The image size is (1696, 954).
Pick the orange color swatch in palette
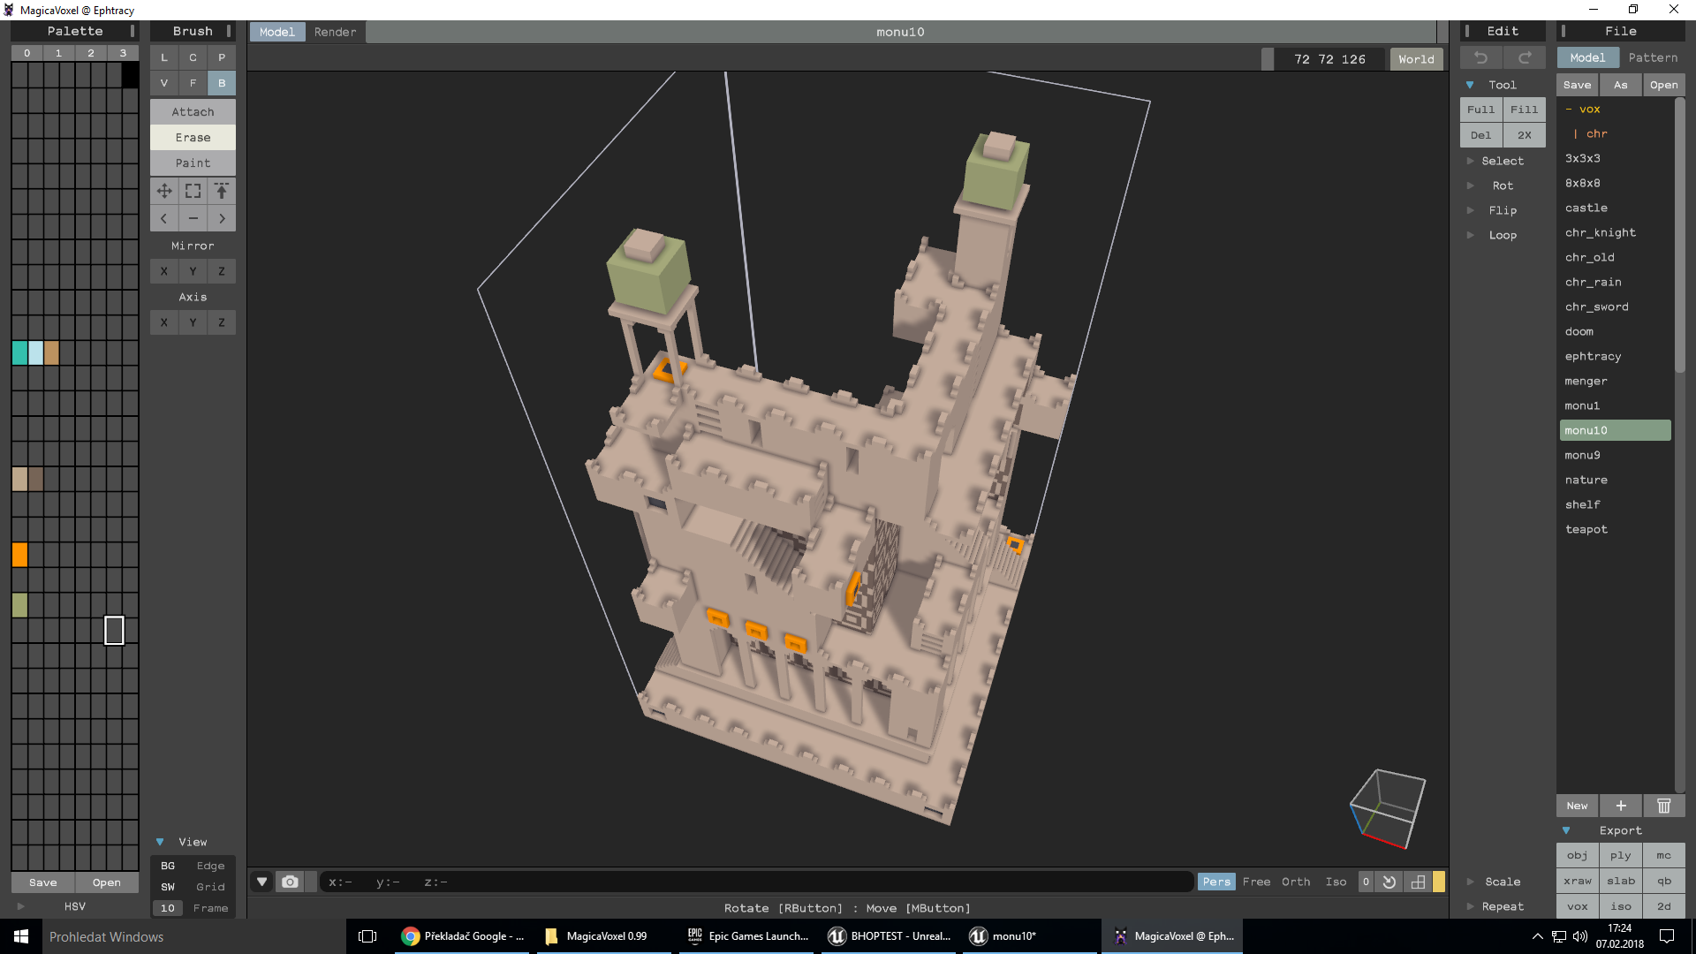[19, 555]
